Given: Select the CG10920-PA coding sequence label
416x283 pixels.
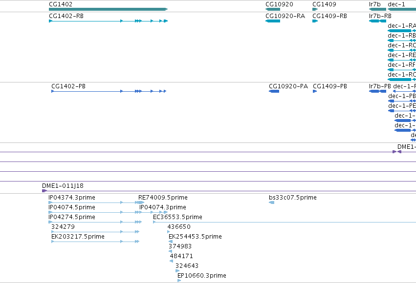Looking at the screenshot, I should pos(288,86).
